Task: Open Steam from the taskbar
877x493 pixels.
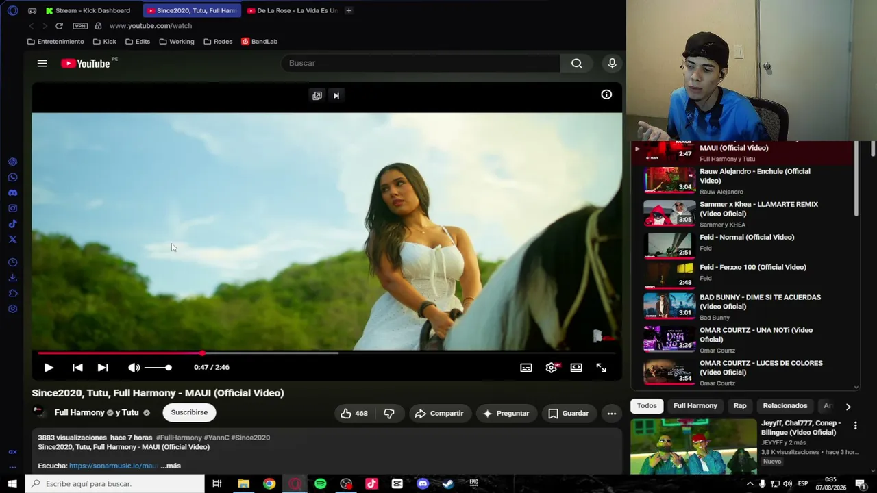Action: point(448,483)
